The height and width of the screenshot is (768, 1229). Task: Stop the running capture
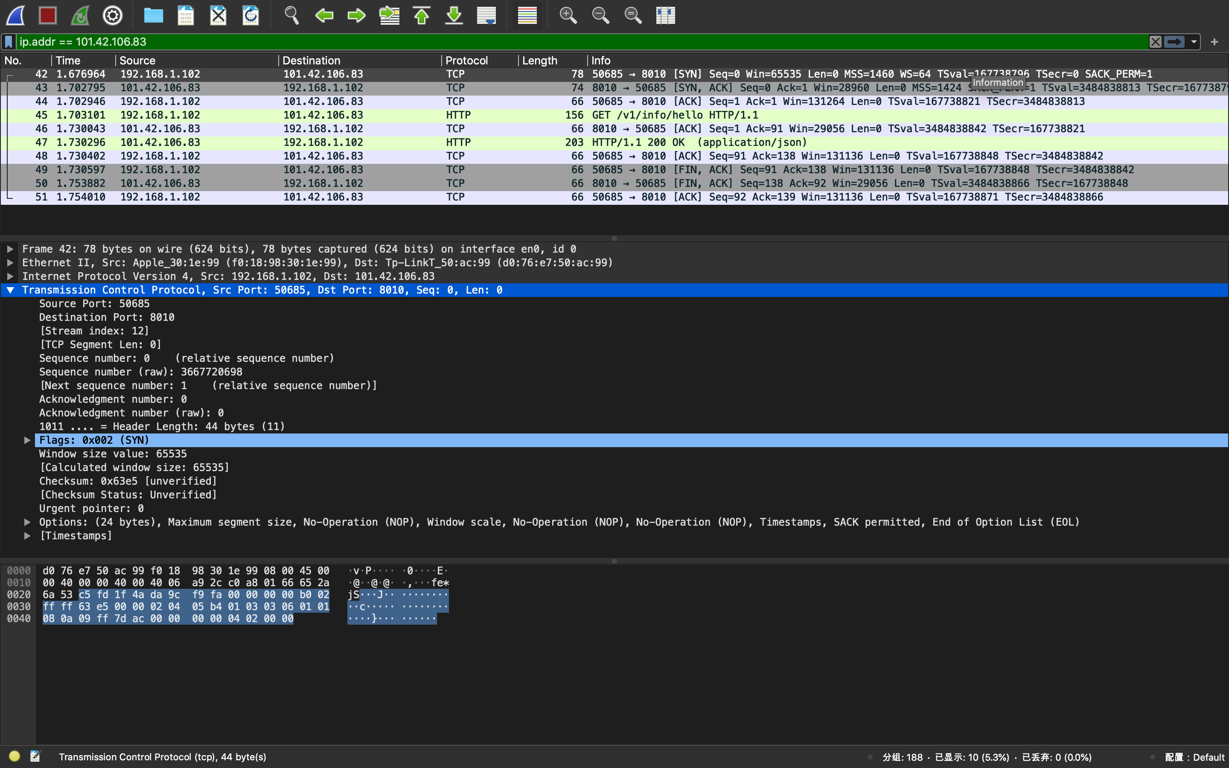pyautogui.click(x=48, y=15)
